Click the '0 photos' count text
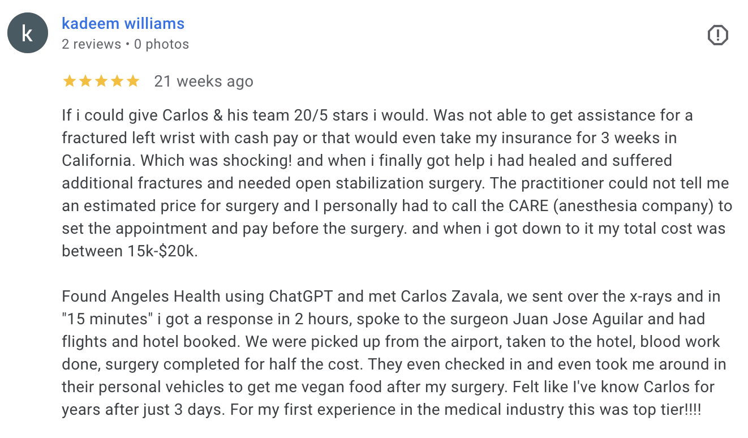This screenshot has height=438, width=748. tap(161, 44)
